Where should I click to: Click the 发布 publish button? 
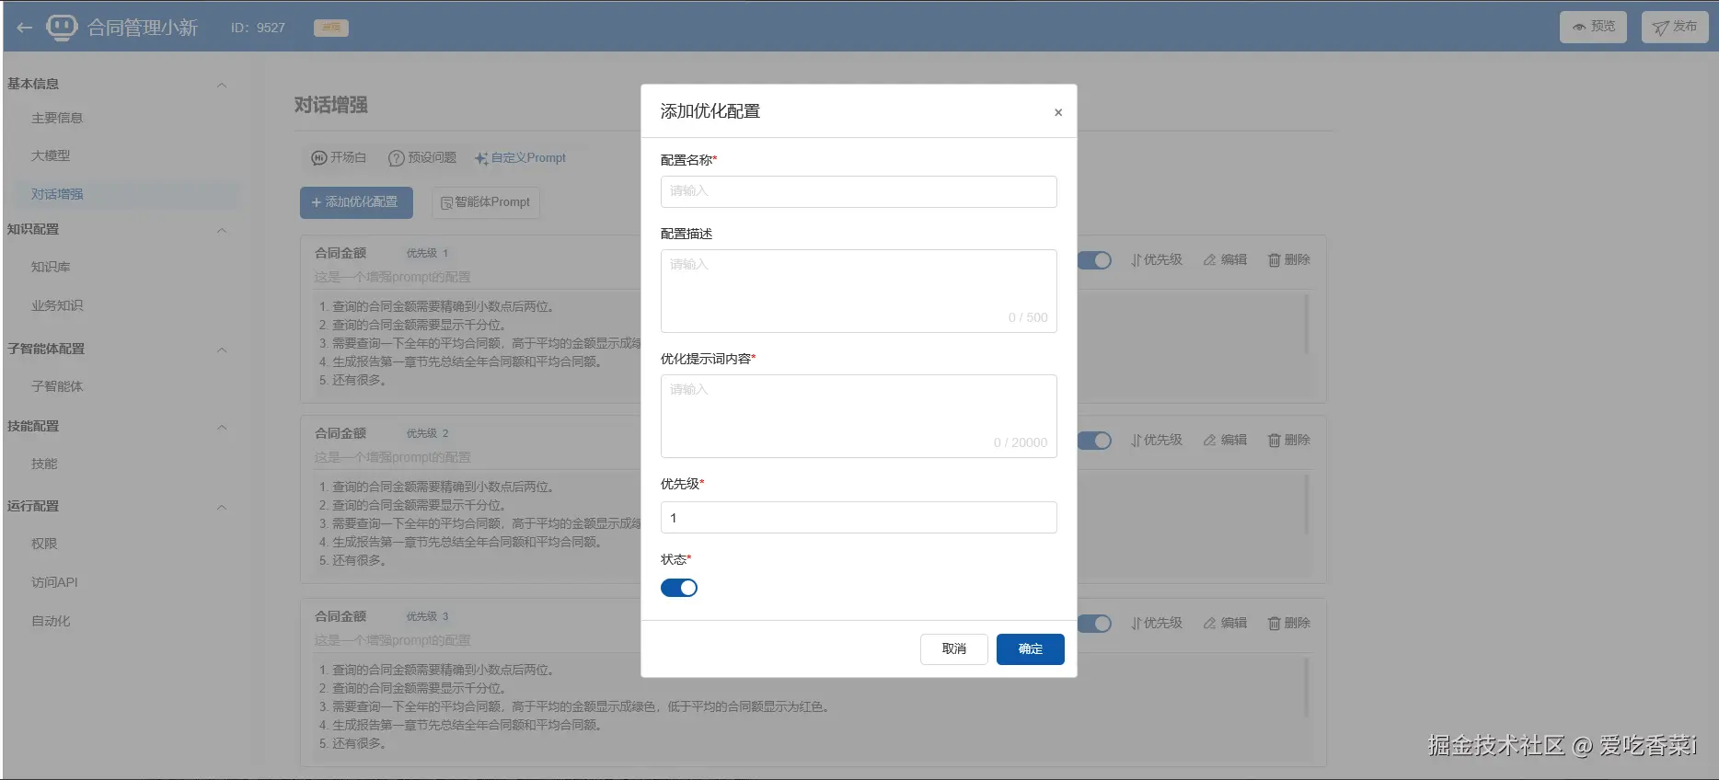[1675, 27]
